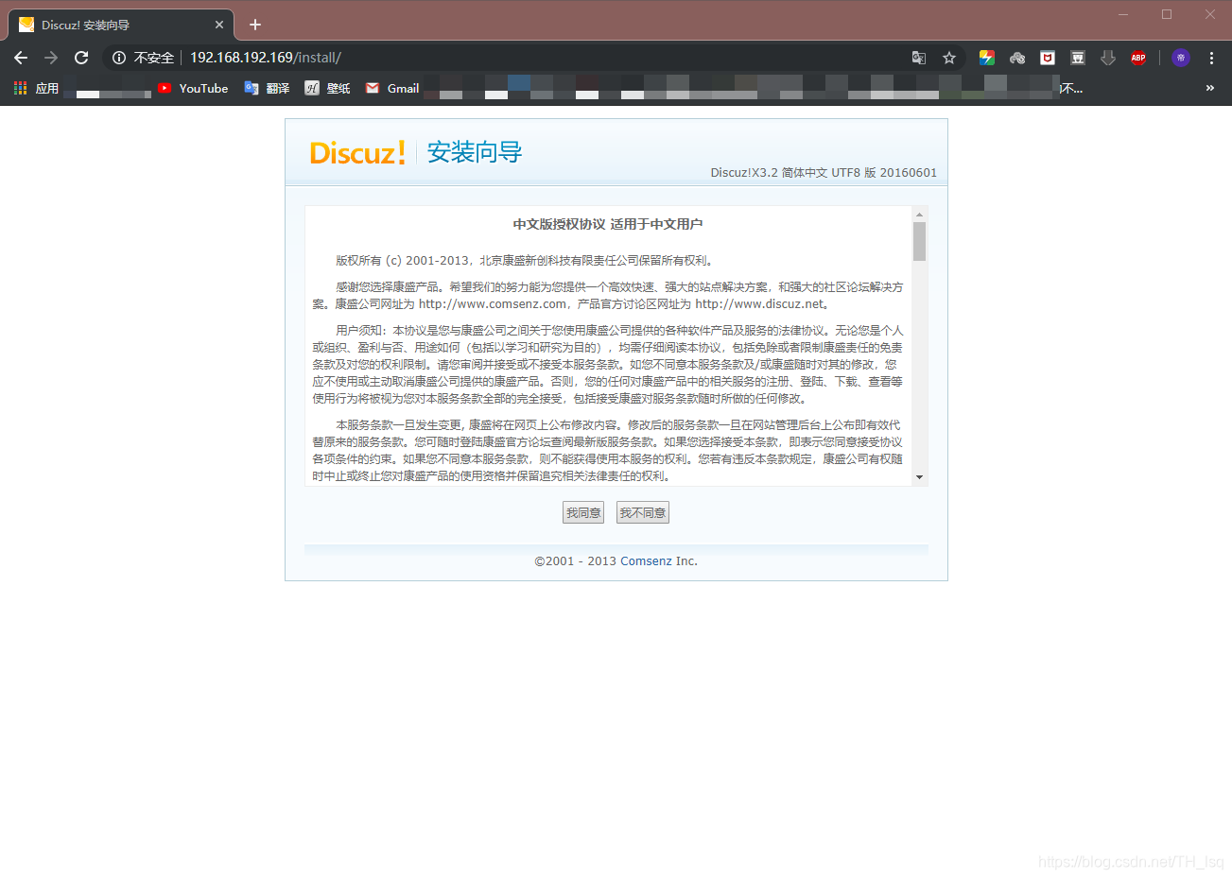
Task: Open the gray box extension icon
Action: click(1078, 58)
